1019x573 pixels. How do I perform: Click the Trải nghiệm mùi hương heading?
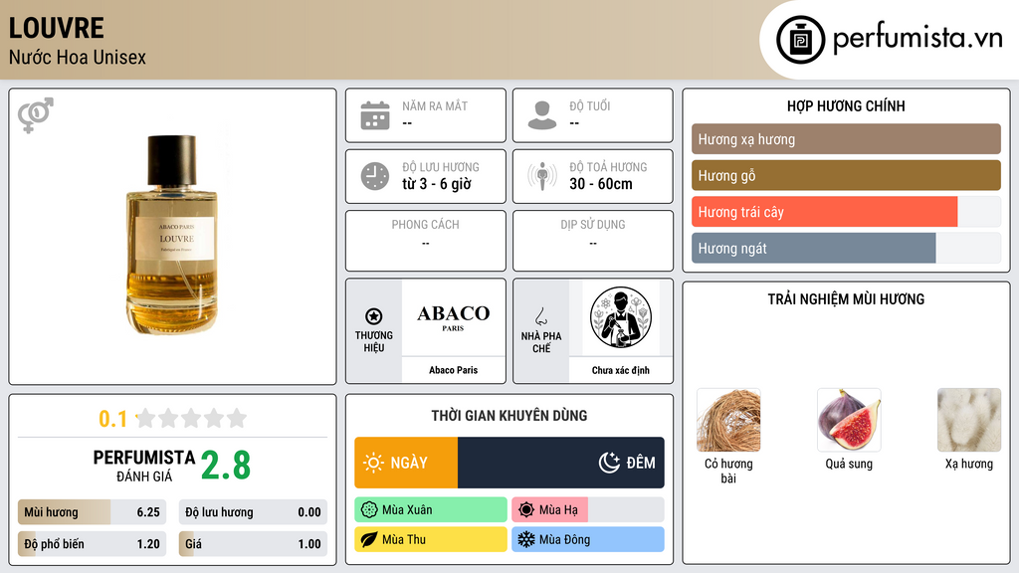846,298
